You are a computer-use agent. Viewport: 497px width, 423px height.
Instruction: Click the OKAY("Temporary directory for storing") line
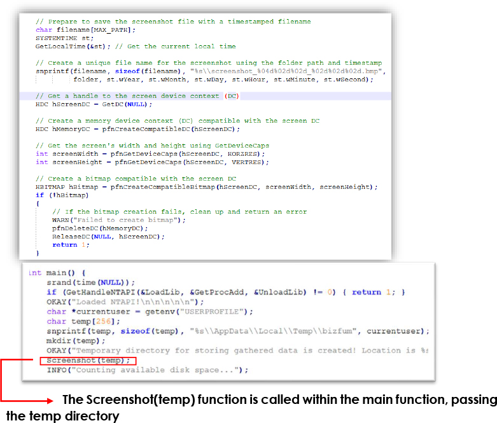tap(237, 350)
